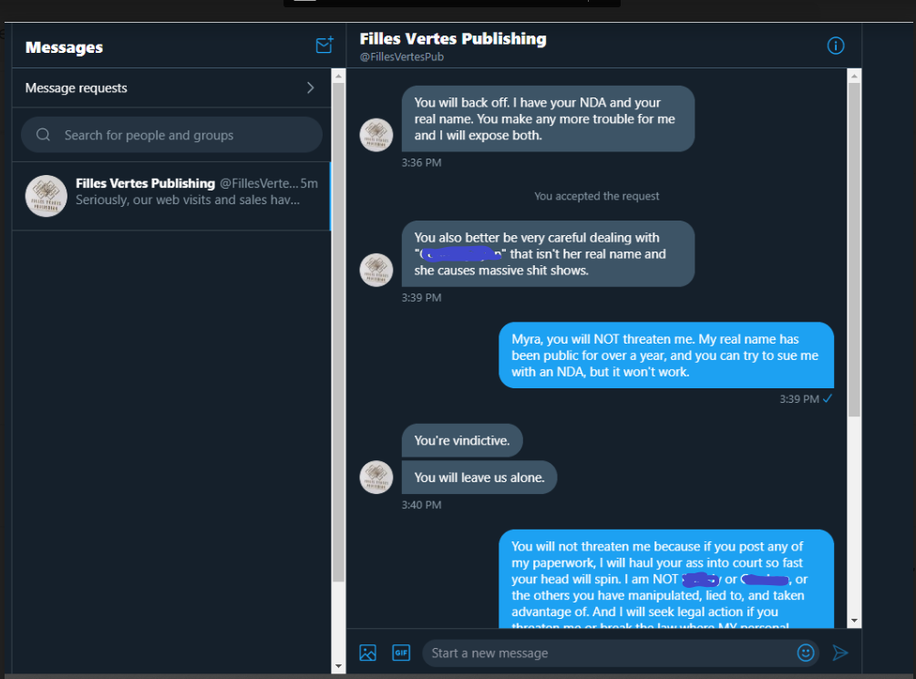The width and height of the screenshot is (916, 679).
Task: Focus the Search for people and groups field
Action: [x=182, y=135]
